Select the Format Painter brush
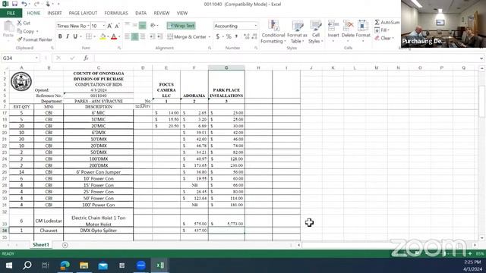The width and height of the screenshot is (486, 273). (20, 39)
